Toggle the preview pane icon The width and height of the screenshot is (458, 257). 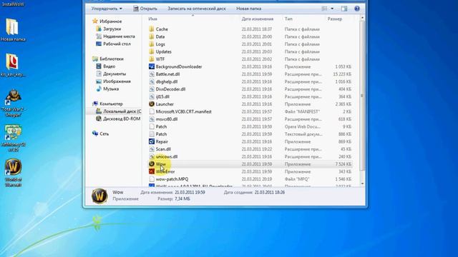(344, 9)
